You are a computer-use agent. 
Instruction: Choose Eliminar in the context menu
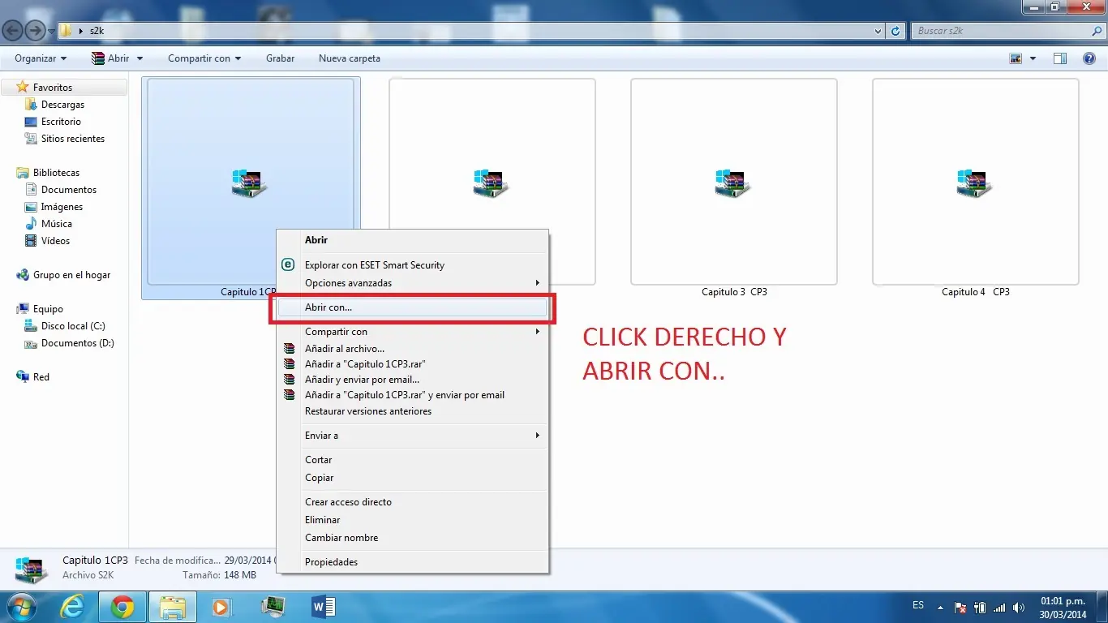413,520
